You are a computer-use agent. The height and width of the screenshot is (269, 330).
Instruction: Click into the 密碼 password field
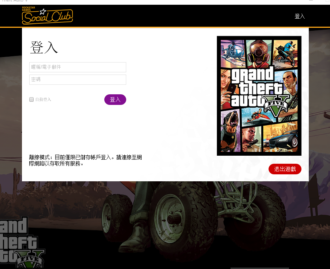(78, 80)
